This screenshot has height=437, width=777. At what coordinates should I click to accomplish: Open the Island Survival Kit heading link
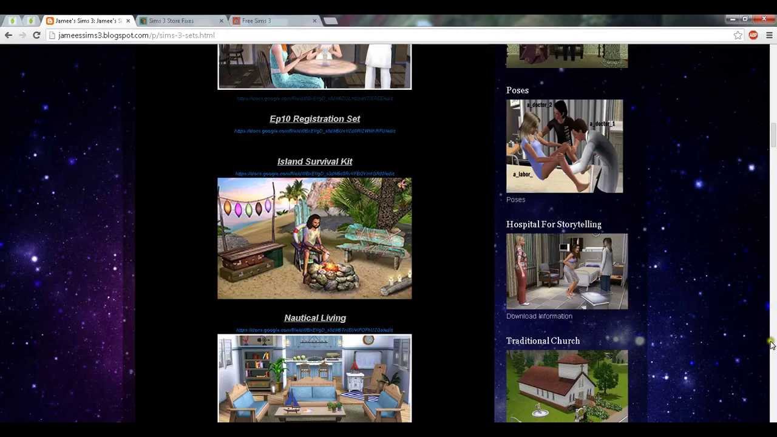click(314, 161)
